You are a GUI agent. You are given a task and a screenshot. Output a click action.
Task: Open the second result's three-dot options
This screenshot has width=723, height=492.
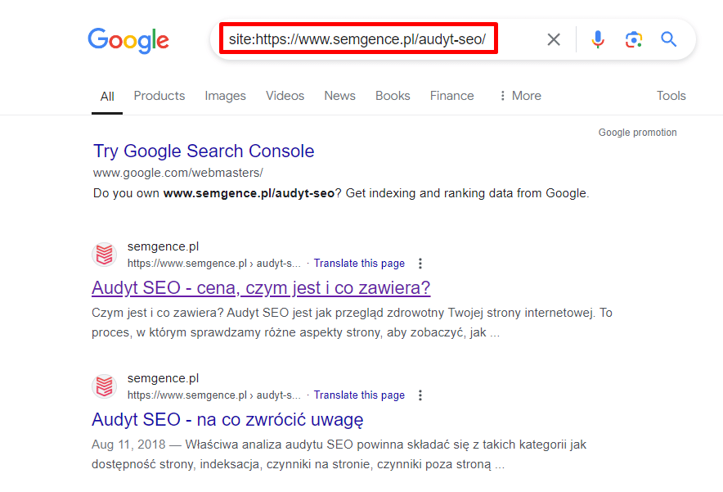420,395
